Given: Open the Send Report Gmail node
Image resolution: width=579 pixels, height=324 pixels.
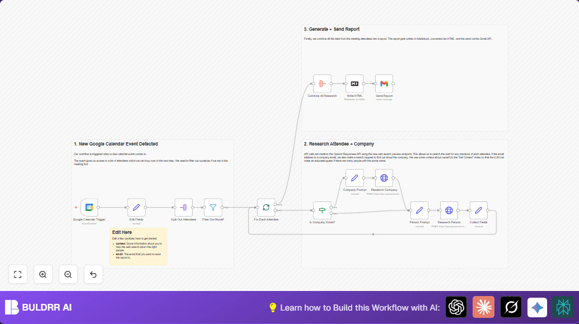Looking at the screenshot, I should [x=384, y=84].
